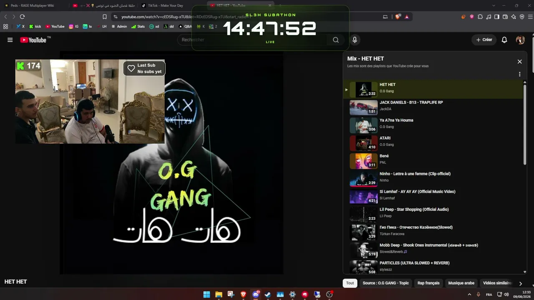The width and height of the screenshot is (534, 300).
Task: Play Si Lemhaf - AY AY AY video
Action: click(434, 197)
